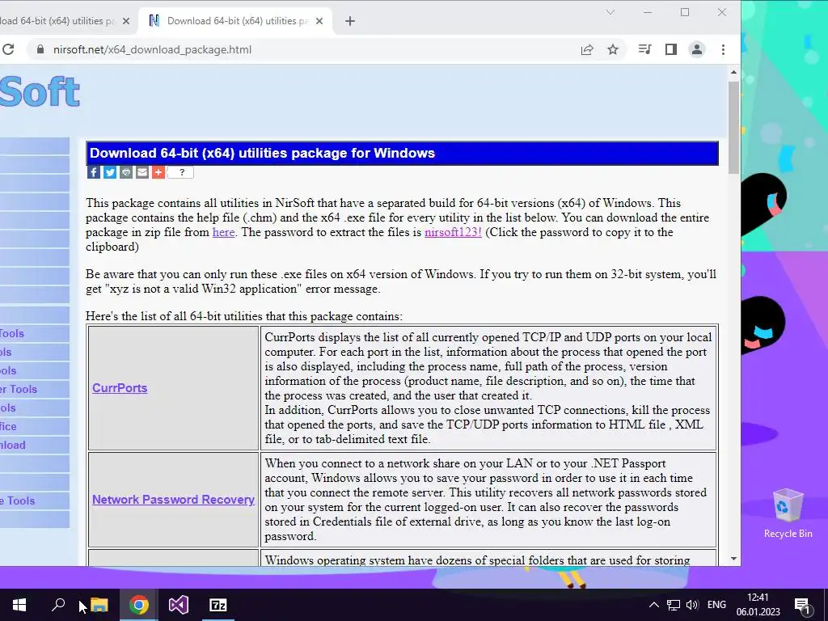Click the sidebar 'nload' menu item

click(34, 446)
